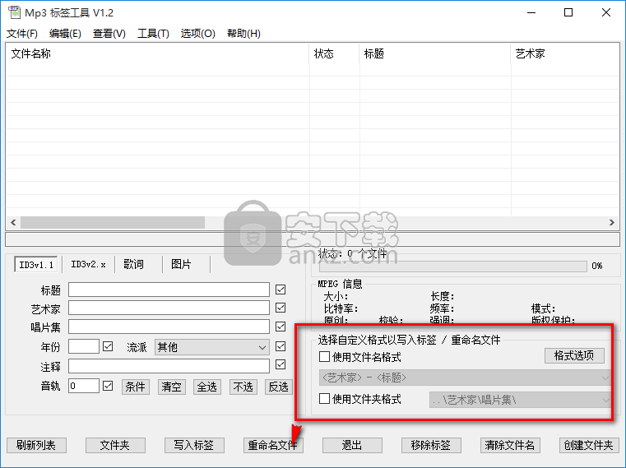
Task: Close the Mp3 标签工具 window
Action: point(606,13)
